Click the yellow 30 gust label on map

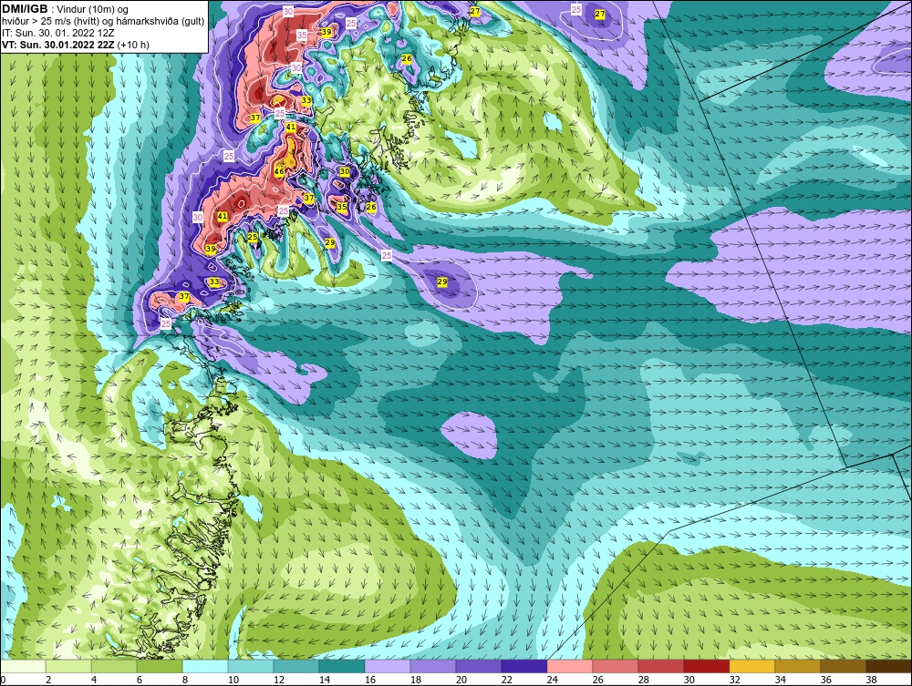(345, 171)
